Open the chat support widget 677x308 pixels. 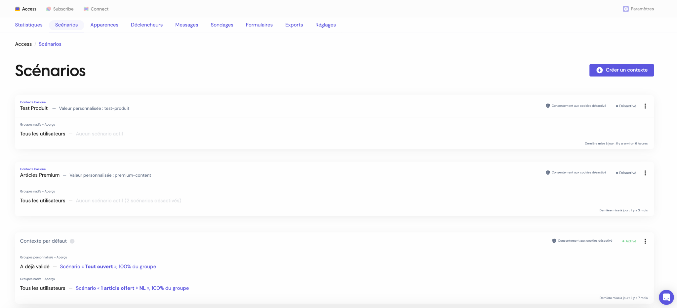[666, 297]
